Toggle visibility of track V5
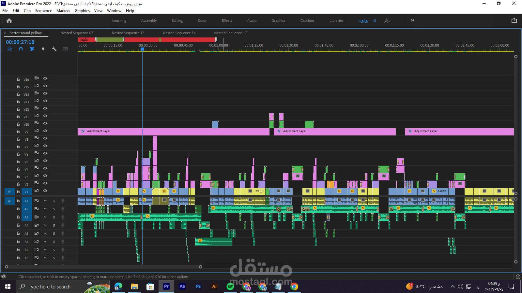This screenshot has width=522, height=293. (45, 161)
